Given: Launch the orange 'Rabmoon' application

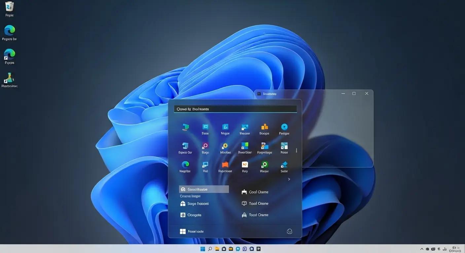Looking at the screenshot, I should coord(225,165).
